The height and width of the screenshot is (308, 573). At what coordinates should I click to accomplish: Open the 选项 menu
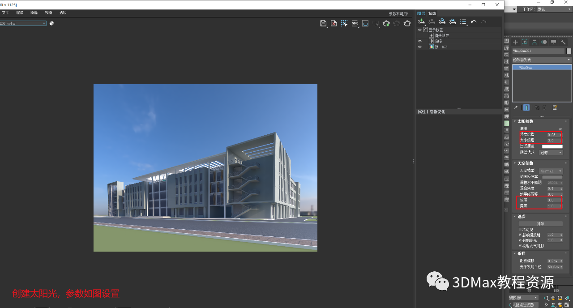(x=63, y=13)
